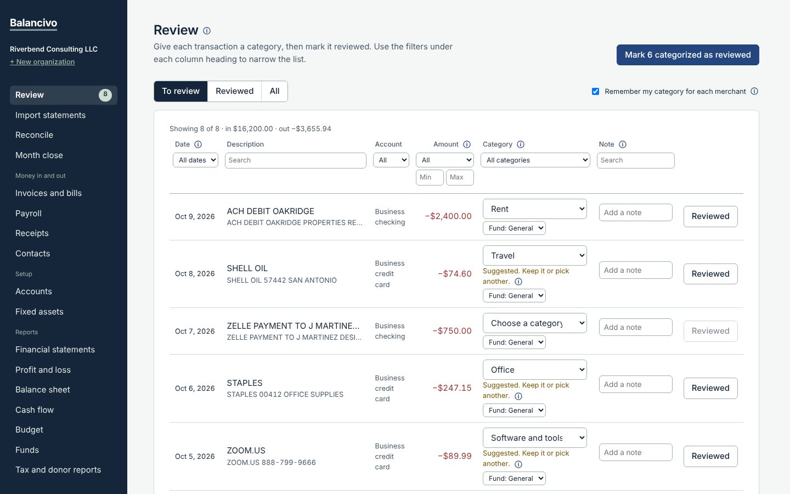Viewport: 790px width, 494px height.
Task: Click the info icon next to Review heading
Action: 207,31
